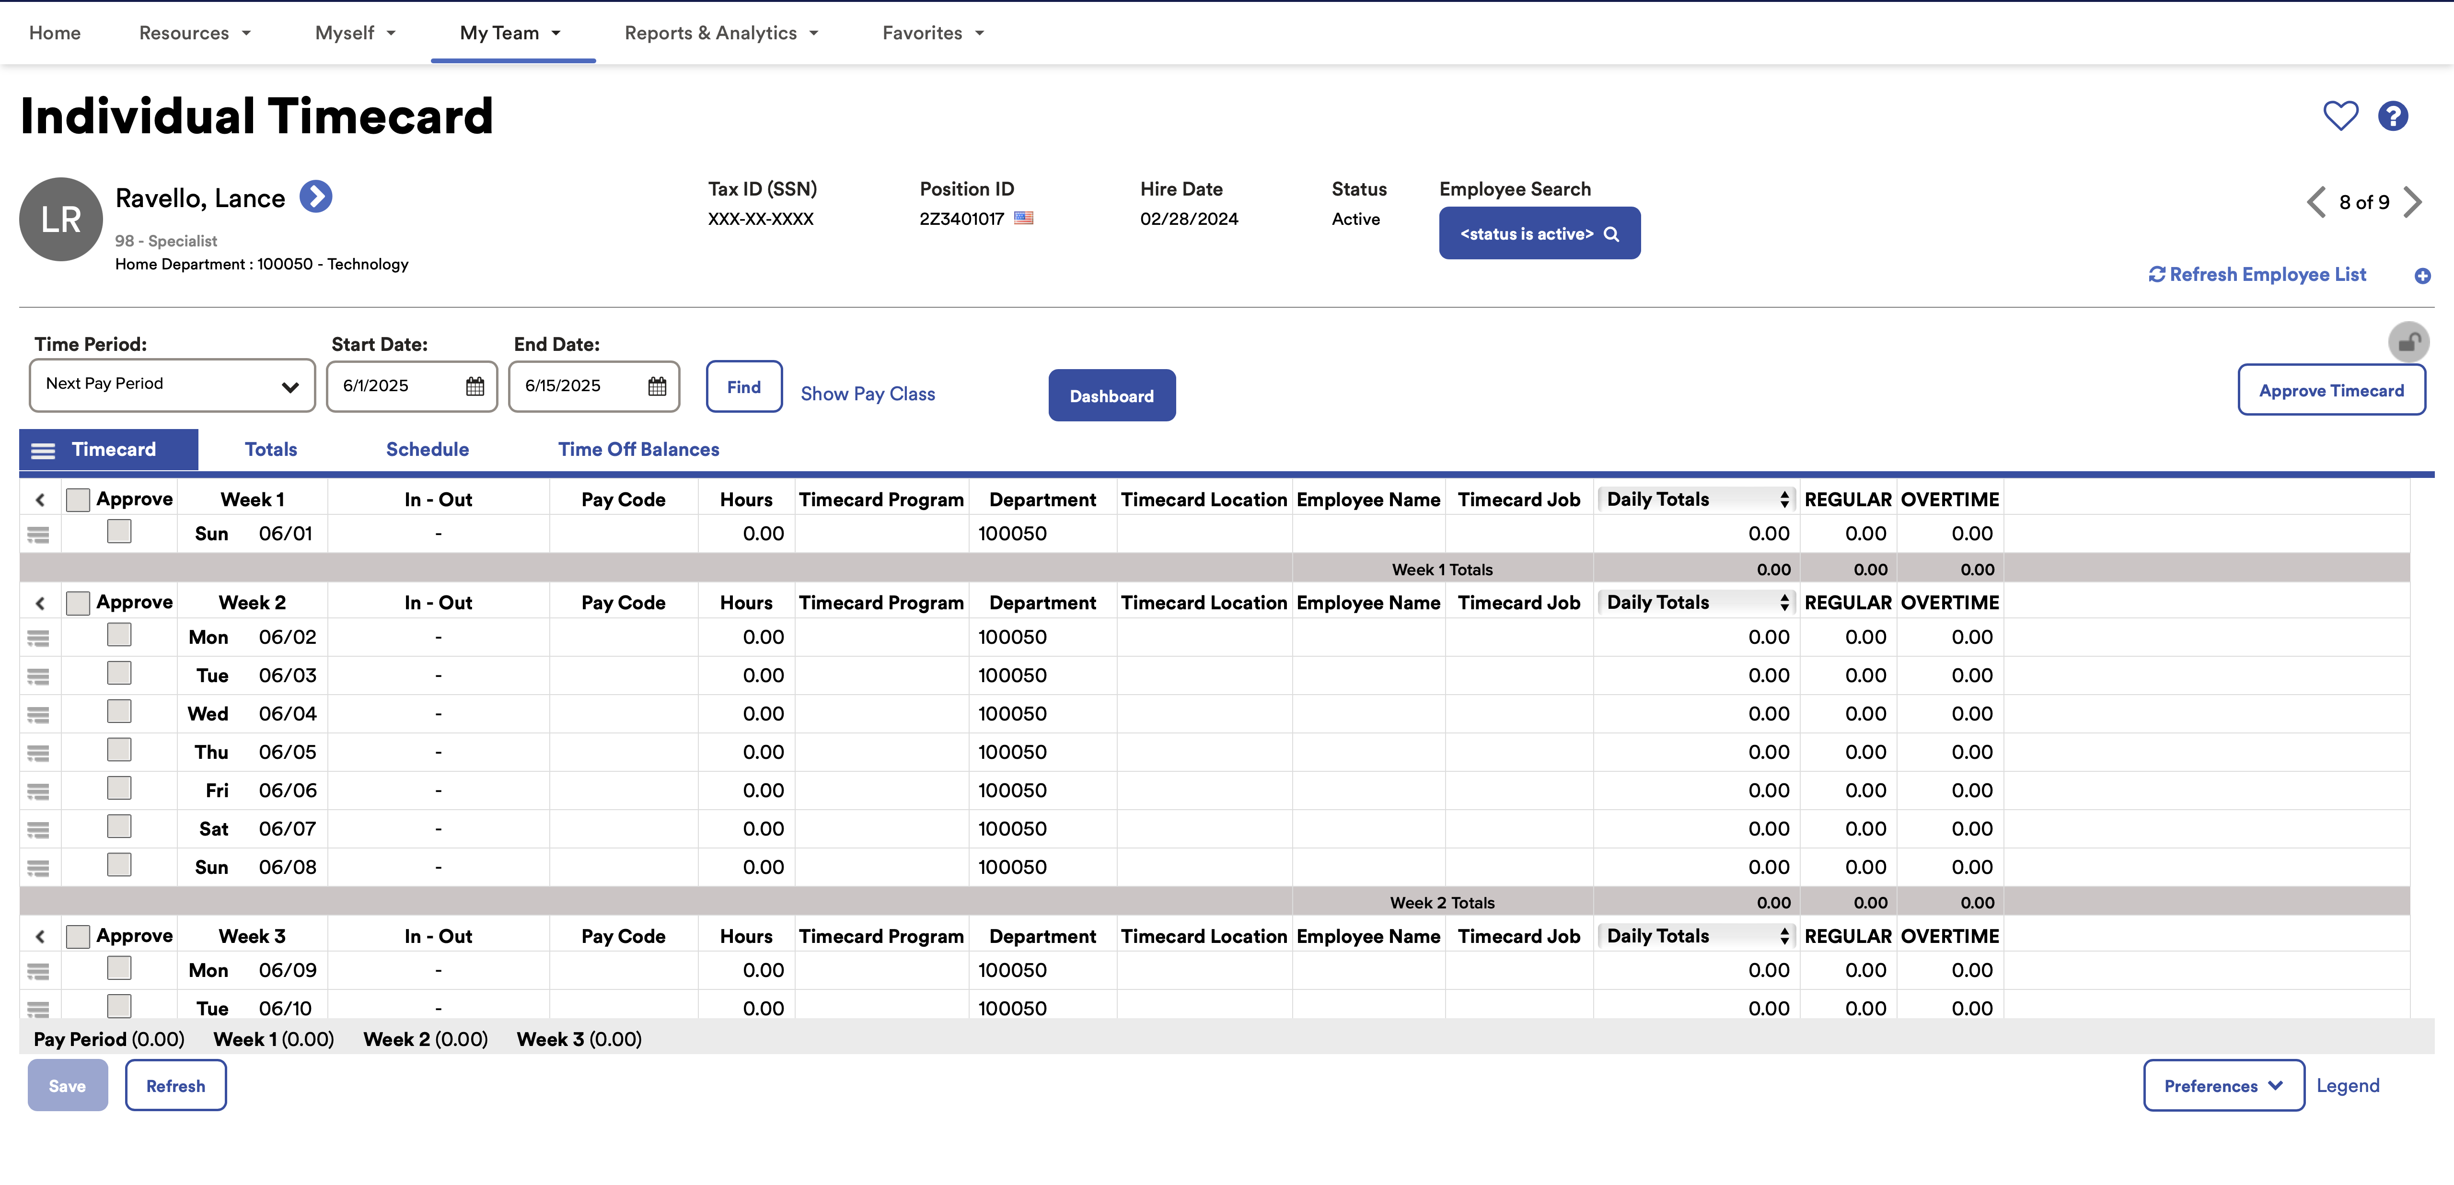This screenshot has height=1185, width=2454.
Task: Open the help question mark icon
Action: coord(2392,116)
